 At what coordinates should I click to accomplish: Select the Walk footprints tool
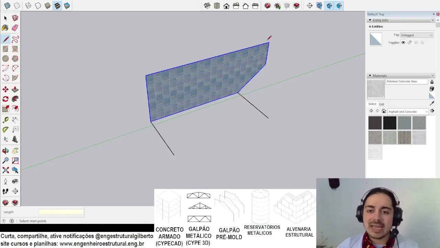tap(5, 191)
